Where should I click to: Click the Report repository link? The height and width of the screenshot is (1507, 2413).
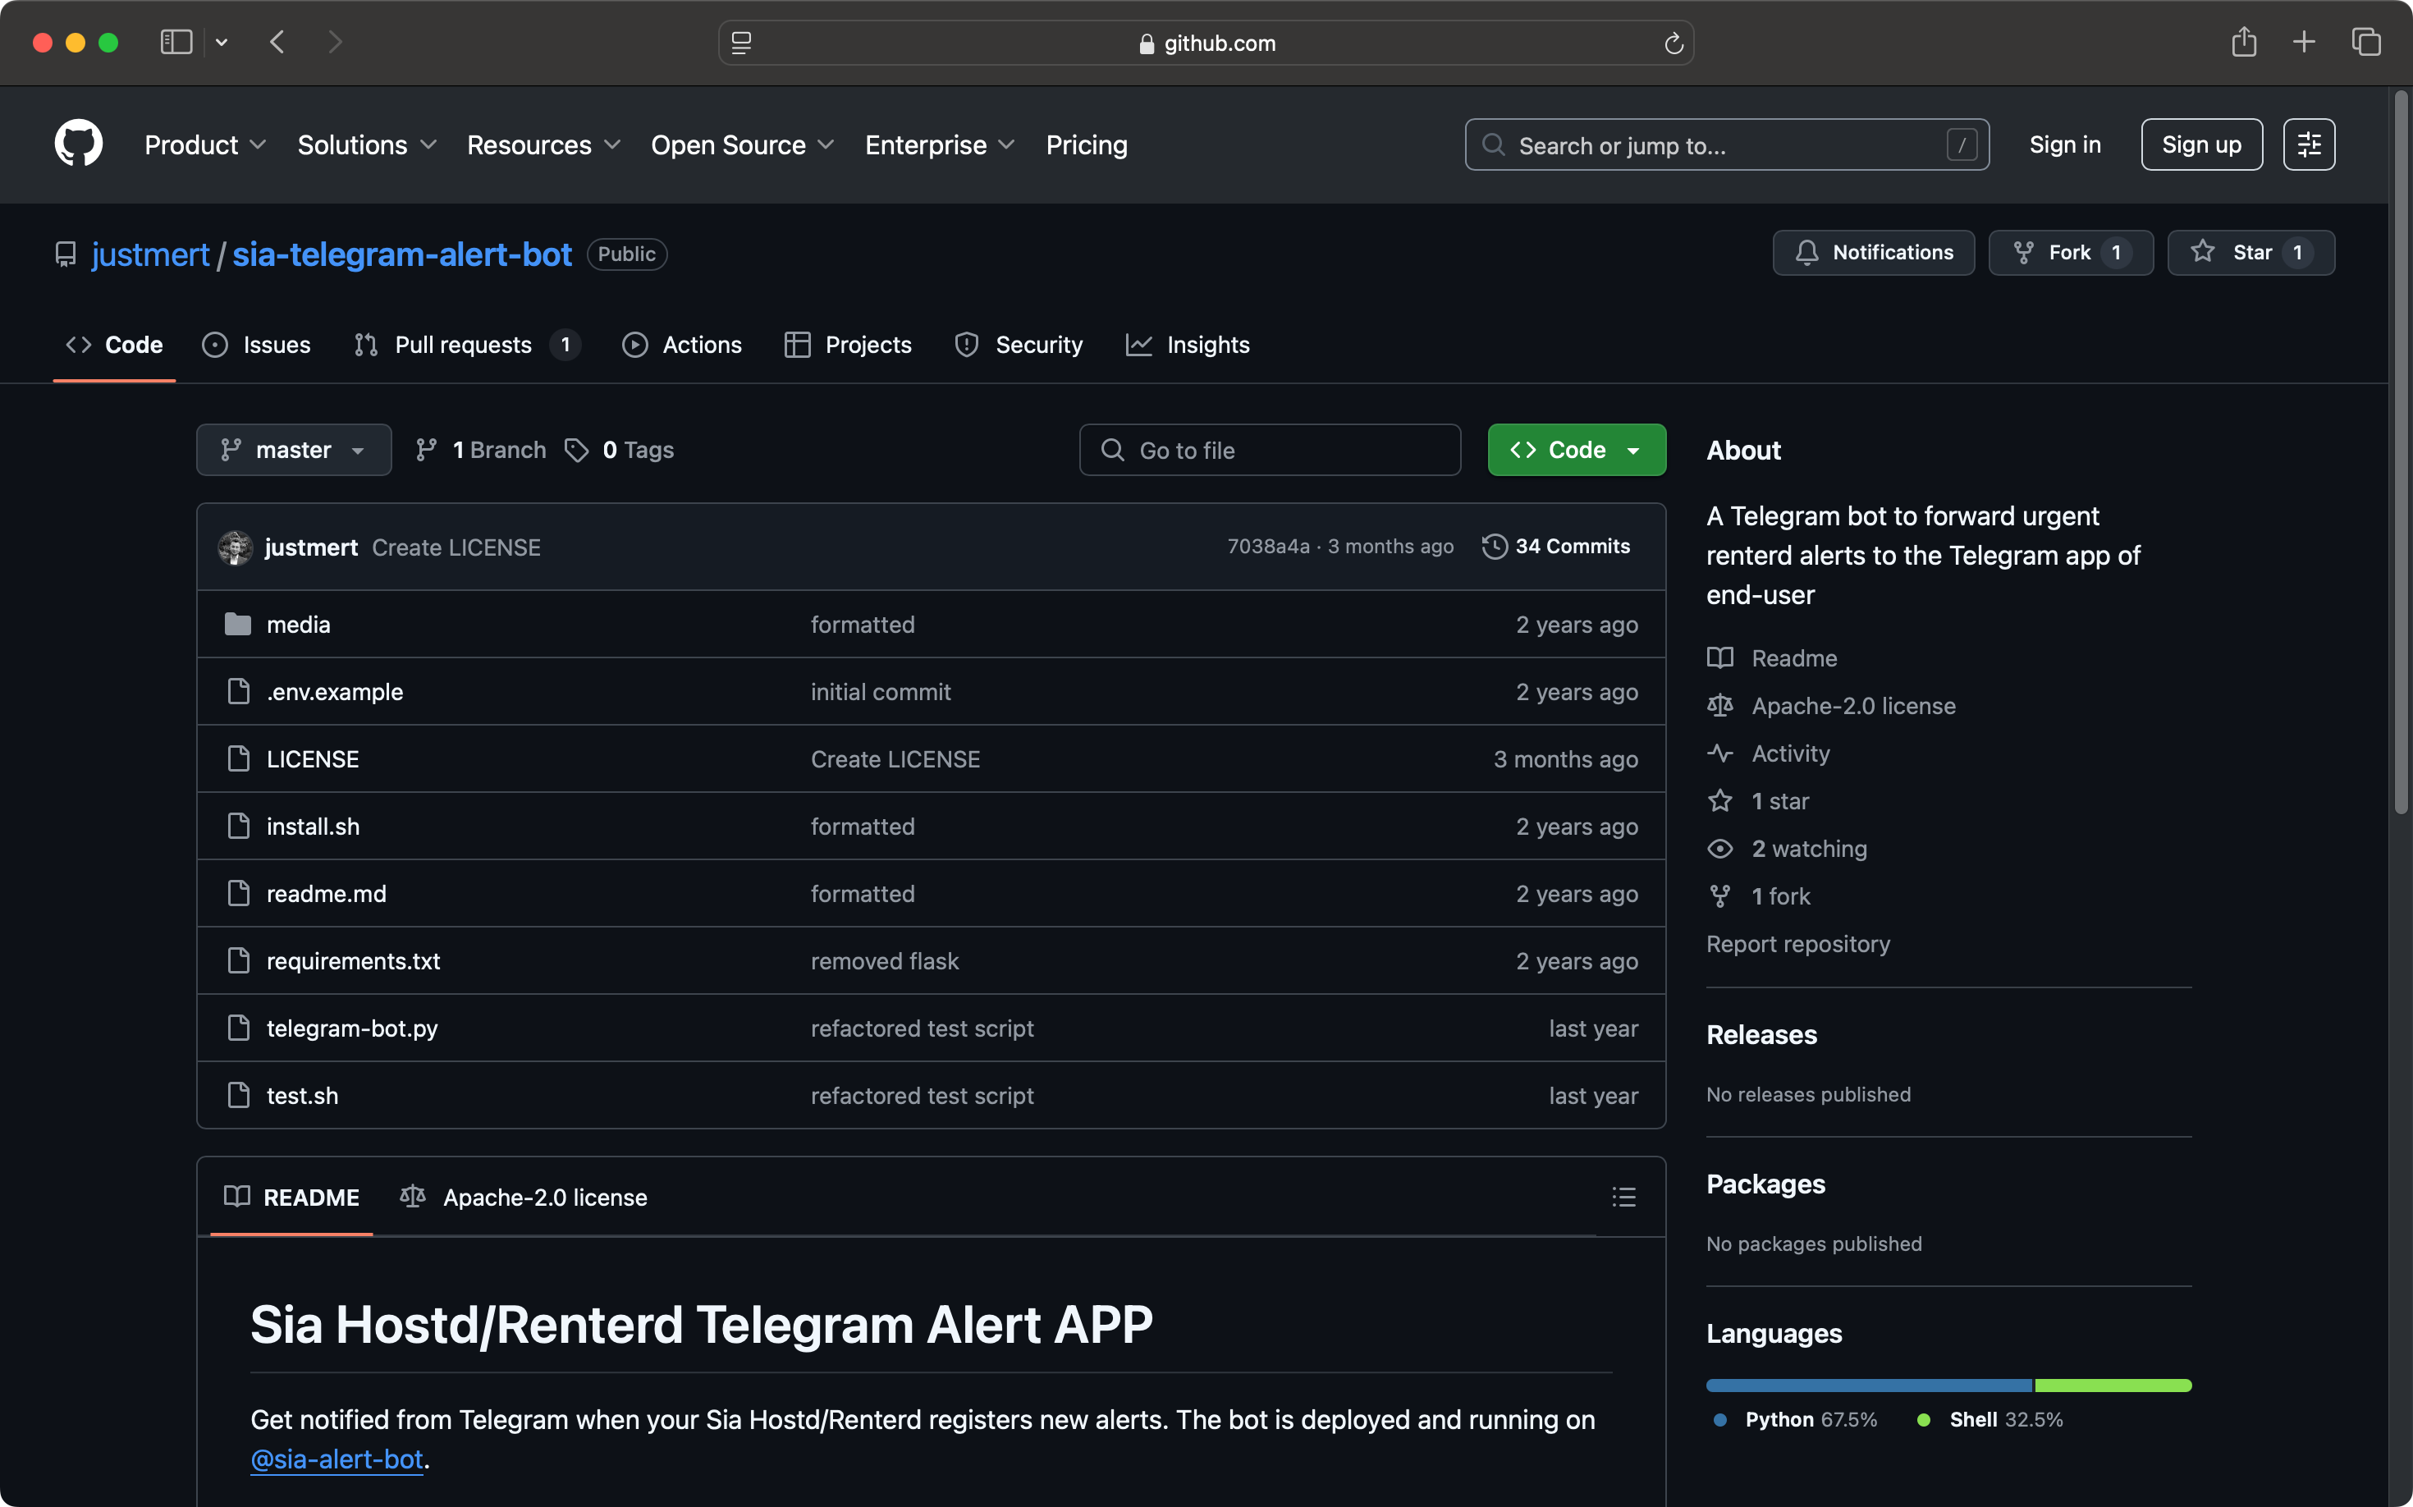click(x=1798, y=944)
